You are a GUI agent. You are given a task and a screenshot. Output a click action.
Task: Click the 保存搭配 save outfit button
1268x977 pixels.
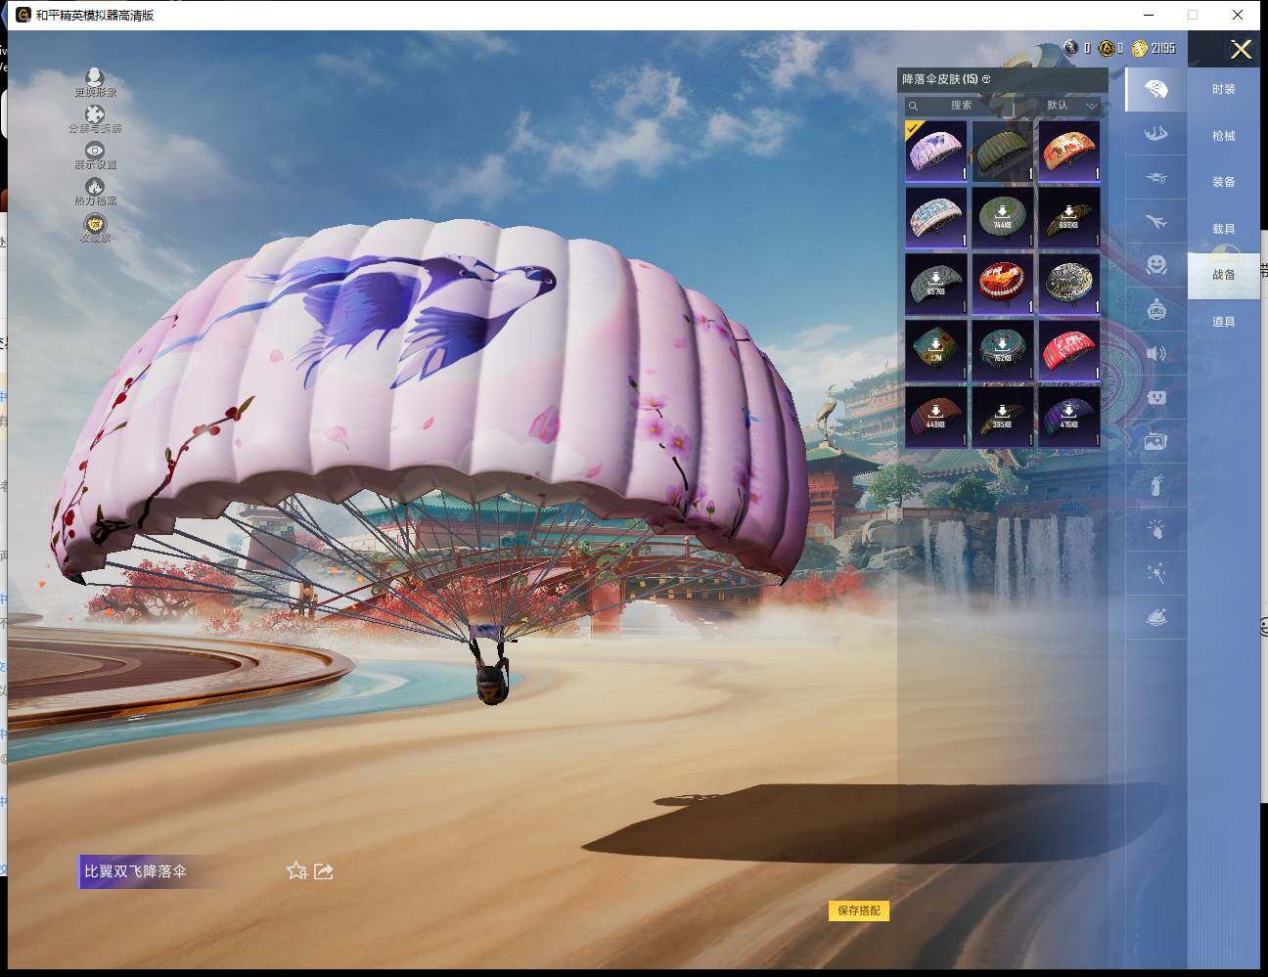(x=859, y=910)
